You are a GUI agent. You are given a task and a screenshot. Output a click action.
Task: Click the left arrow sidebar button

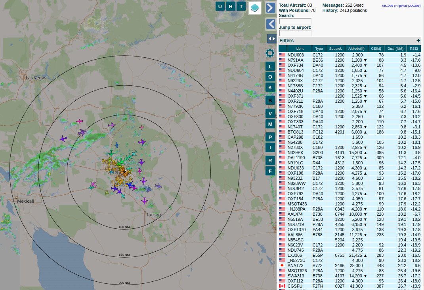tap(270, 24)
